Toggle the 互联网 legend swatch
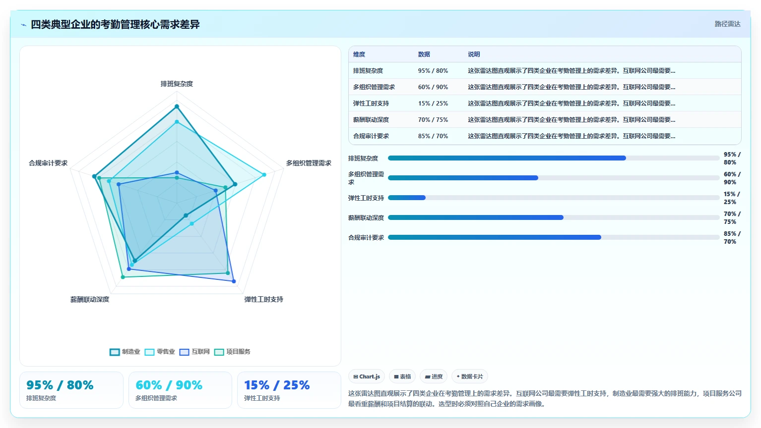761x428 pixels. [184, 352]
